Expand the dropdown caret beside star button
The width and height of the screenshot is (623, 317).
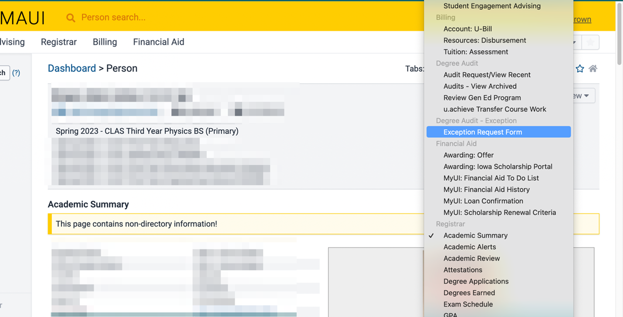575,42
